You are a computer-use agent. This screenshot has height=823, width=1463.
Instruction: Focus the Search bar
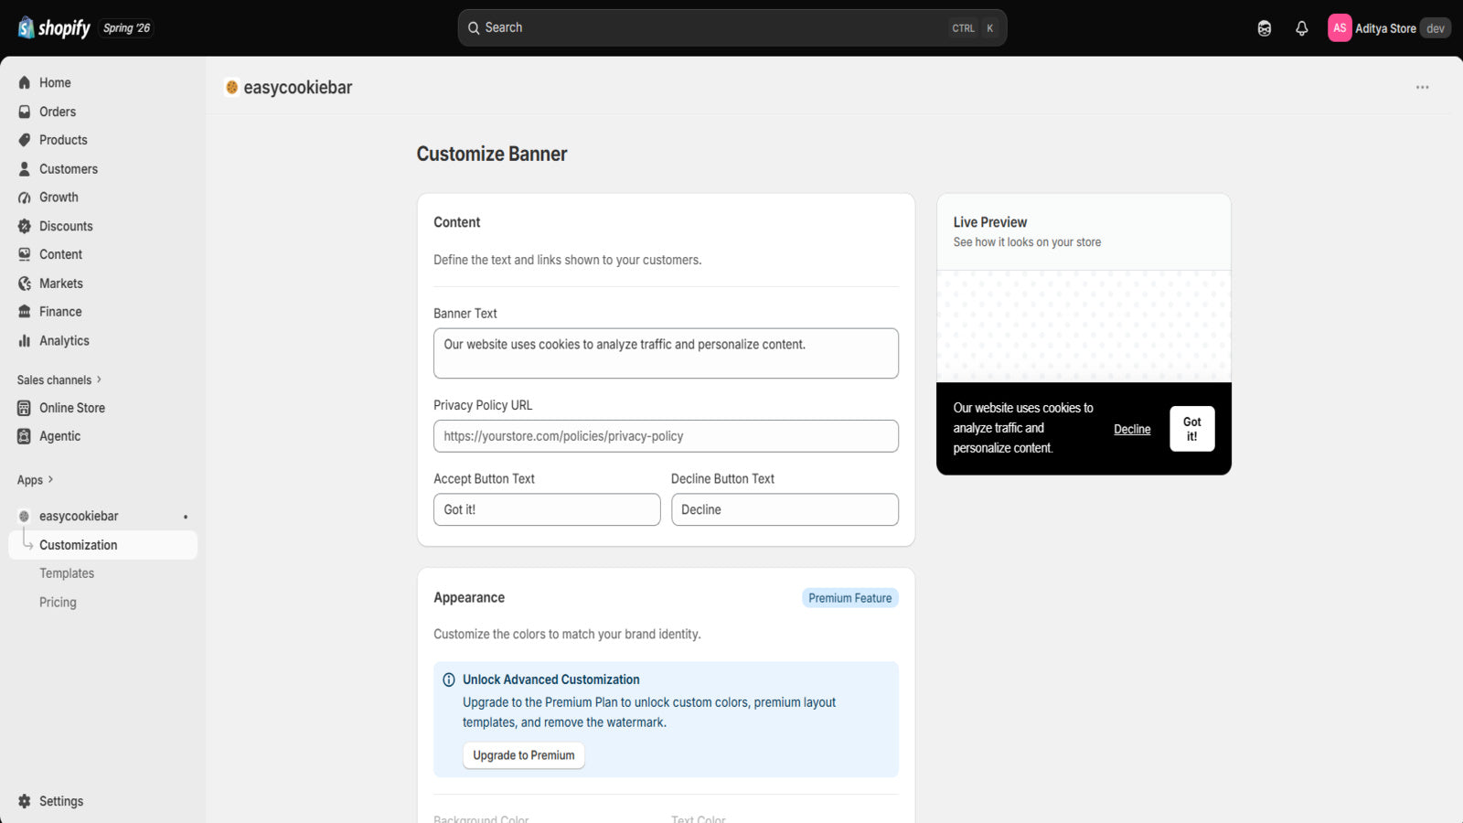pyautogui.click(x=732, y=28)
